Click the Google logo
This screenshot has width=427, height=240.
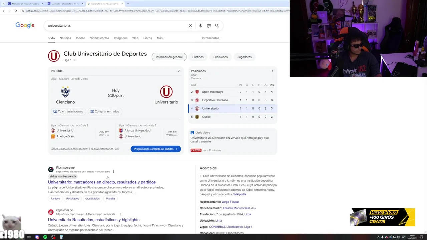pos(25,25)
